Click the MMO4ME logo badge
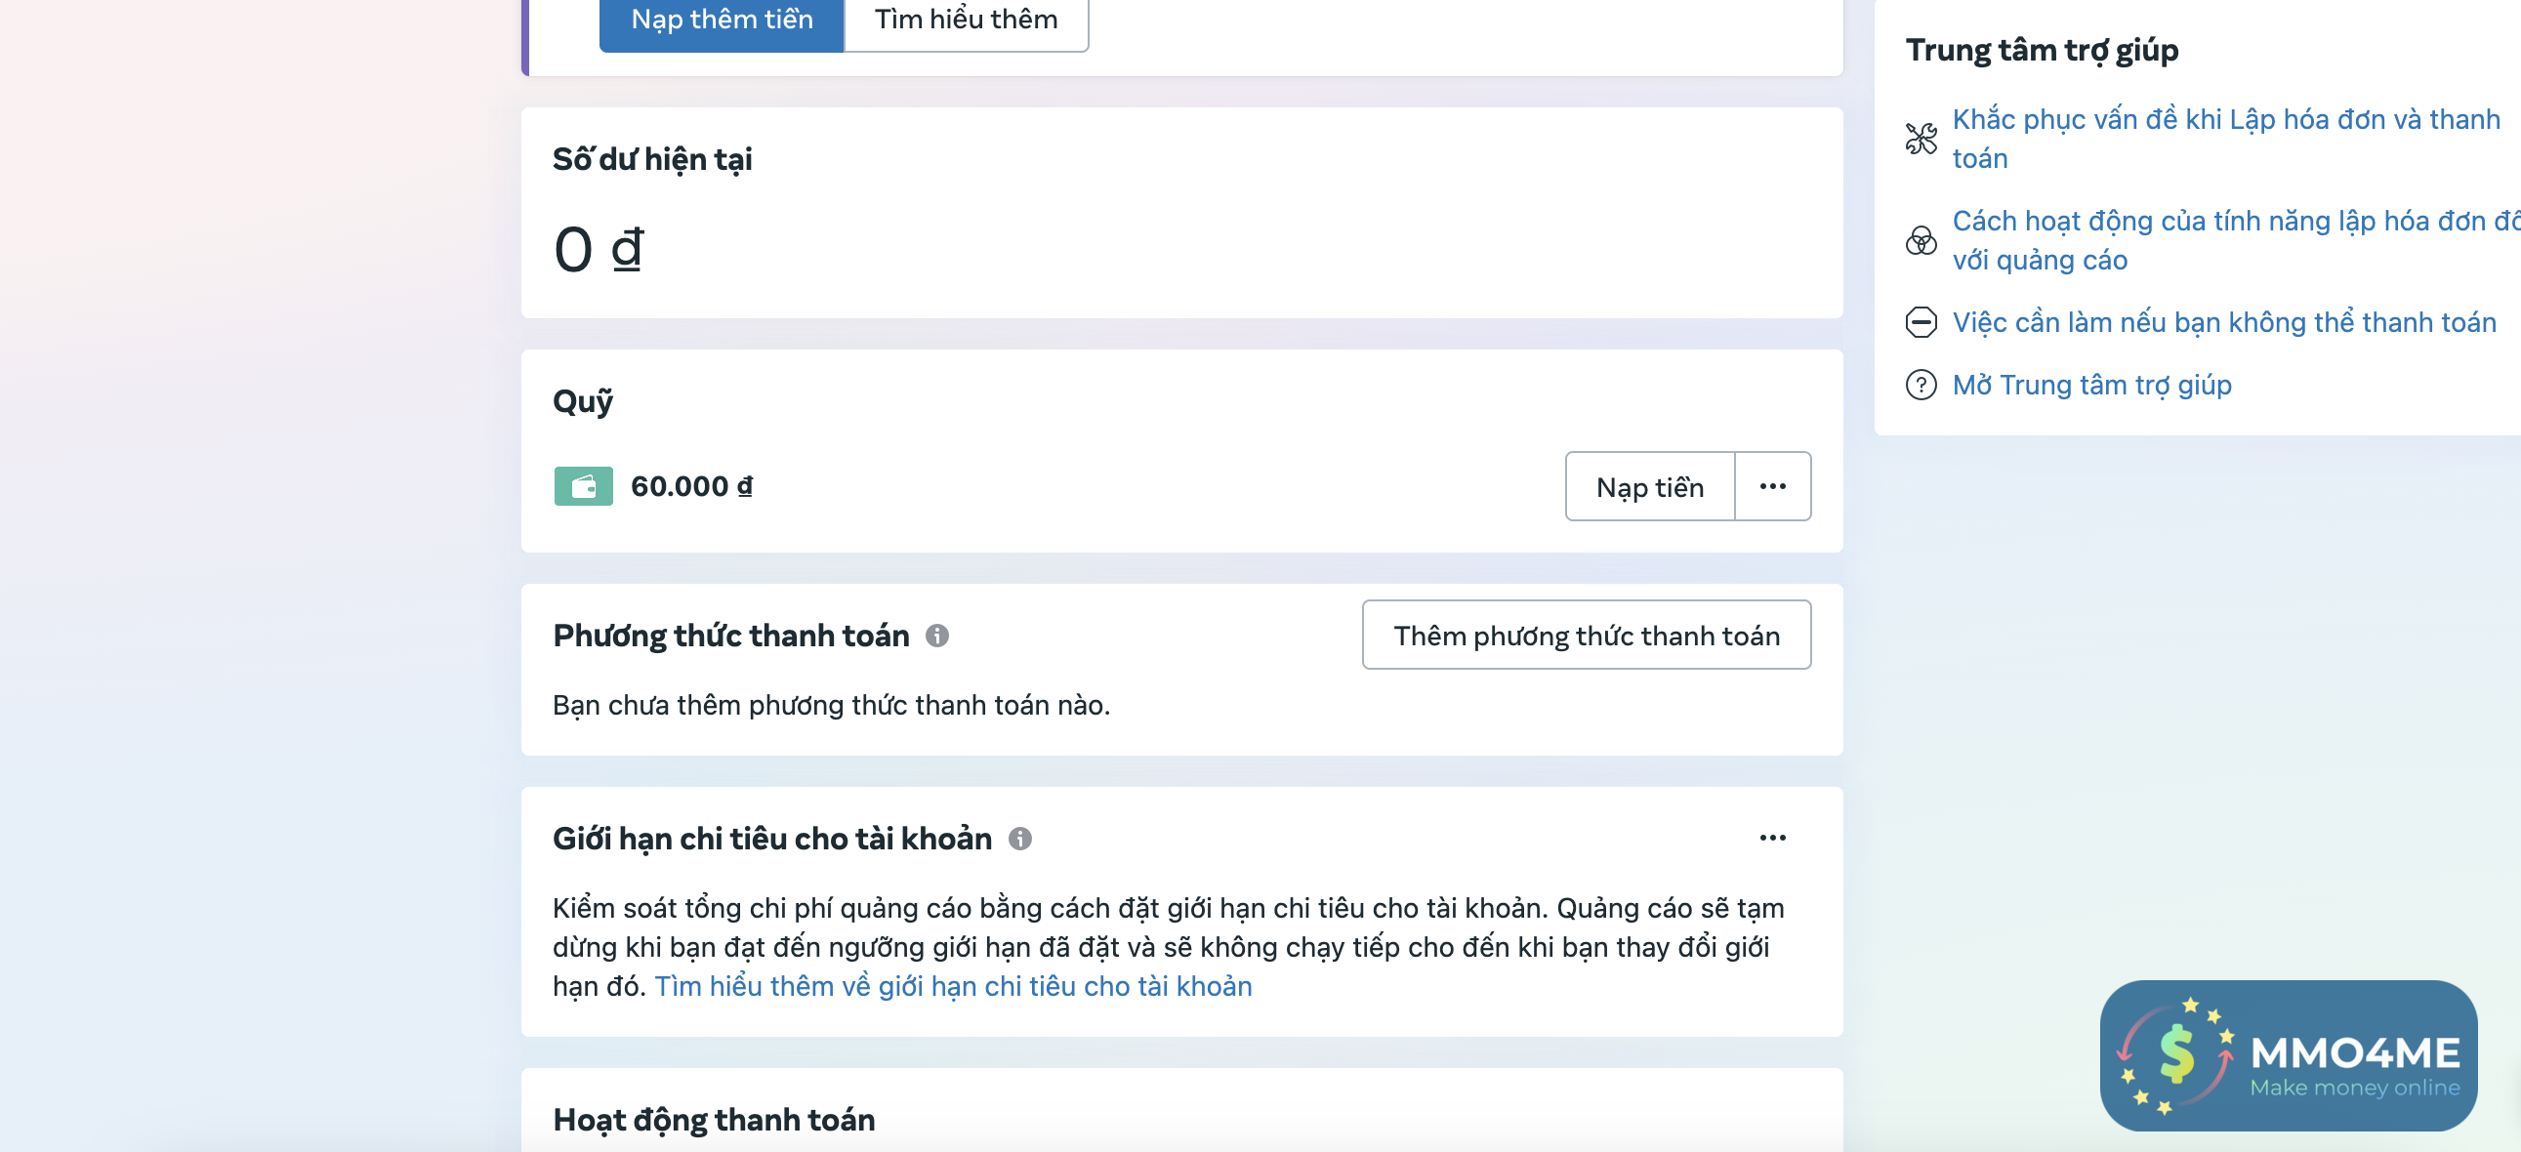 2287,1055
